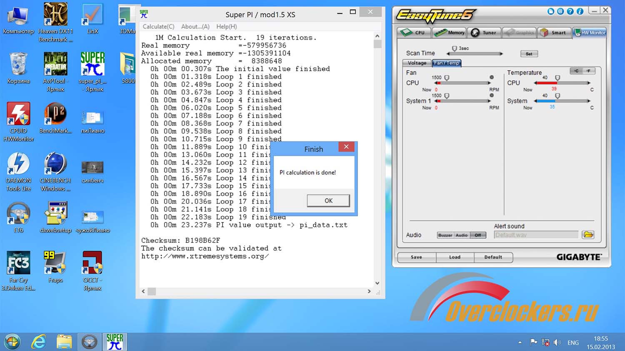Screen dimensions: 625x351
Task: Launch Far Cry 3 Deluxe Edition
Action: pyautogui.click(x=18, y=271)
